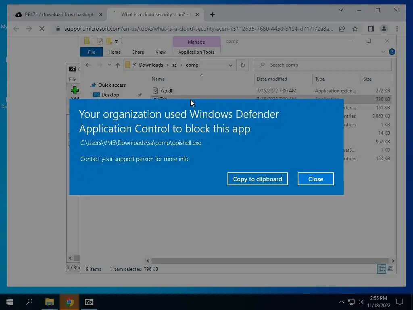Open Chrome profile icon

(x=384, y=29)
